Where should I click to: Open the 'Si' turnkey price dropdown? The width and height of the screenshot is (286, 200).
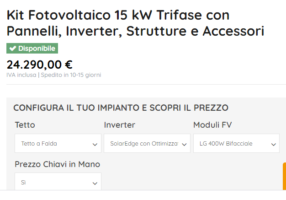click(x=55, y=183)
